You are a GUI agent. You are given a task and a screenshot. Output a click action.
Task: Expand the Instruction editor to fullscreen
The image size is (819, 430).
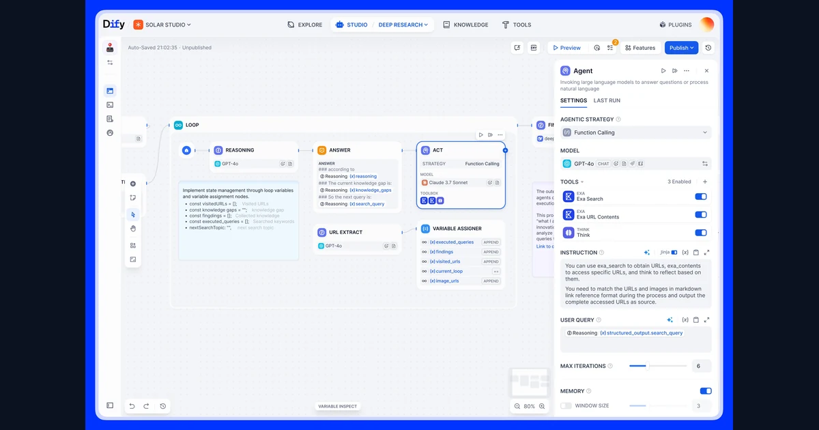[x=706, y=253]
